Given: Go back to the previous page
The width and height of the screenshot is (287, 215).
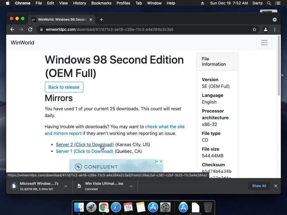Looking at the screenshot, I should click(12, 29).
